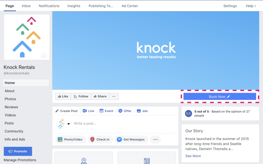Image resolution: width=263 pixels, height=164 pixels.
Task: Click the 5.0 rating badge
Action: tap(188, 114)
